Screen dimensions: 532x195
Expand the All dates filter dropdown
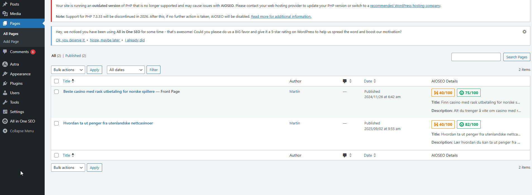tap(126, 70)
